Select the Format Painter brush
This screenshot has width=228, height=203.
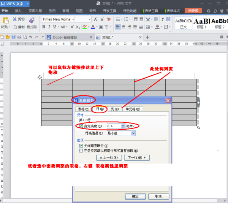(32, 20)
